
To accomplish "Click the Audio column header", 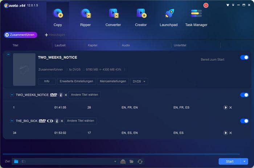I will (x=126, y=45).
